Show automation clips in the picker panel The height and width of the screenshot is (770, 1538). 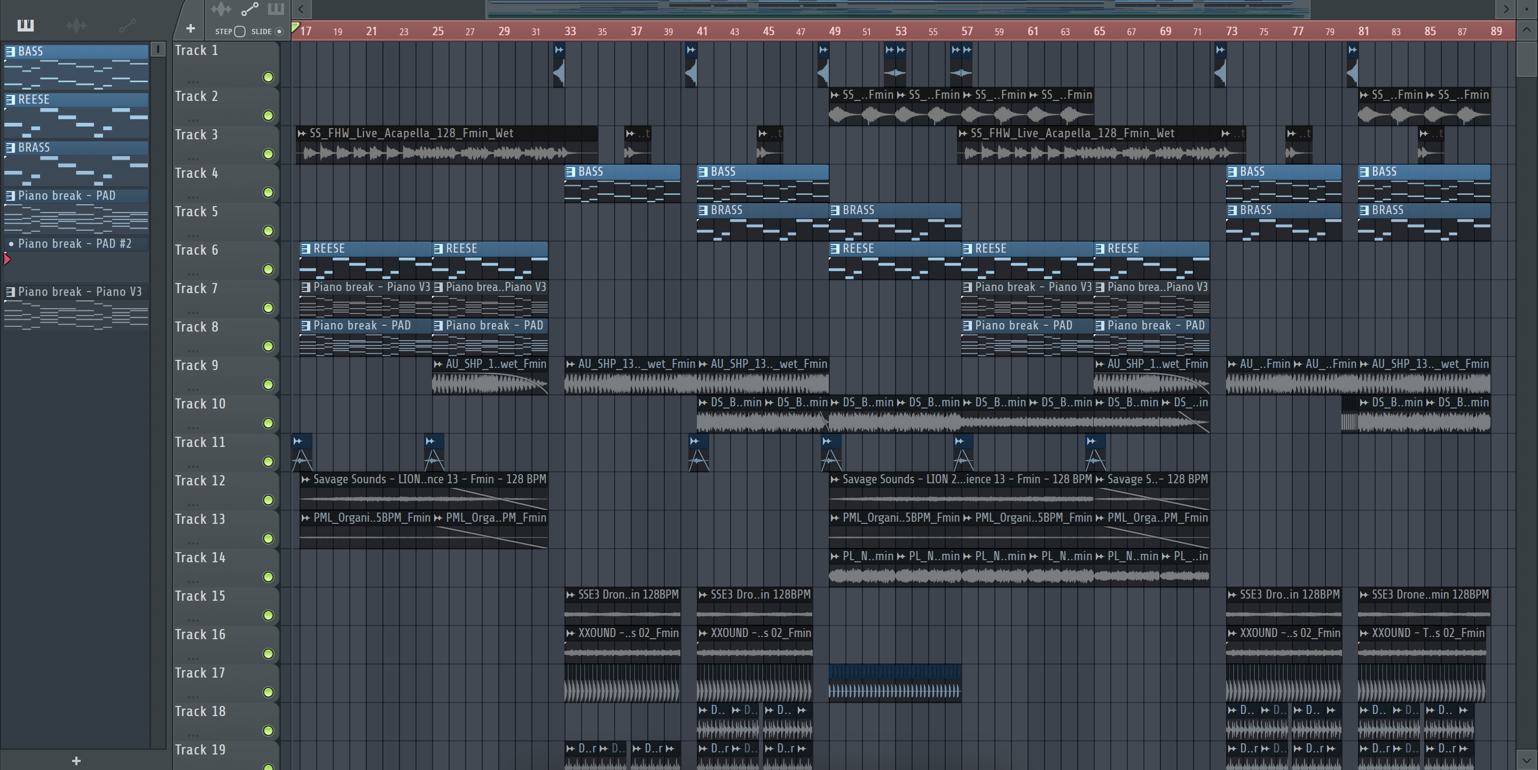click(x=127, y=25)
